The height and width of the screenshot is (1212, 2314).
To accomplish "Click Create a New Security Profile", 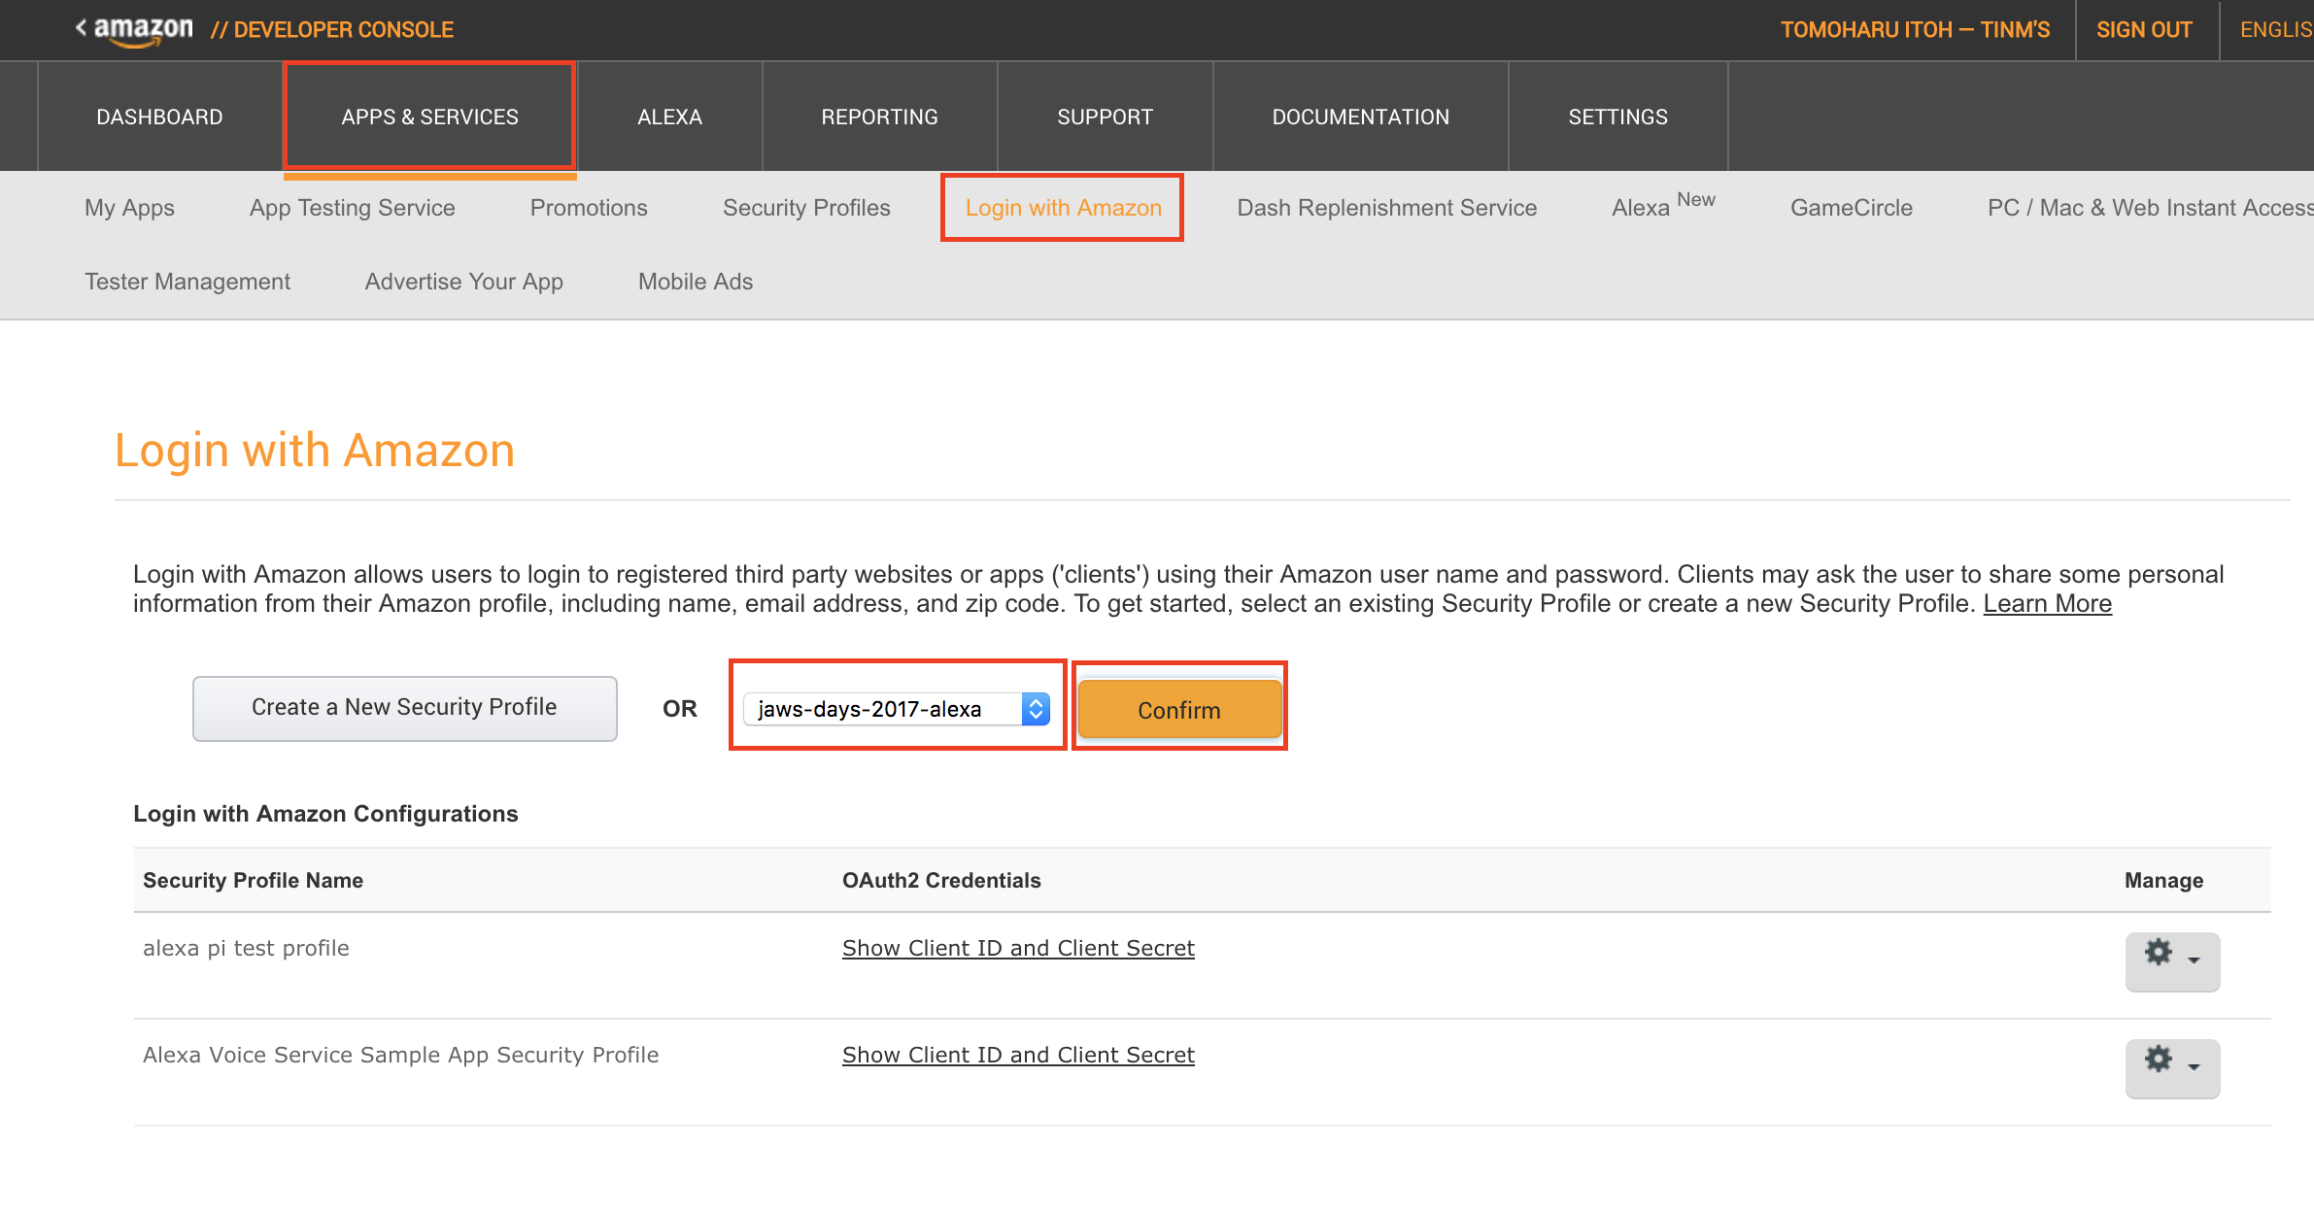I will (404, 708).
